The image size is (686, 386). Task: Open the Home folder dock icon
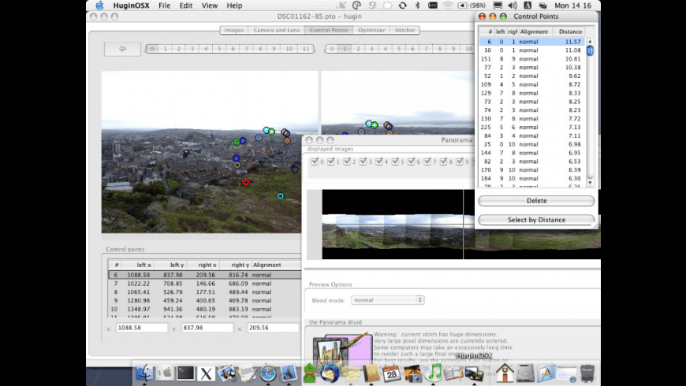tap(505, 373)
